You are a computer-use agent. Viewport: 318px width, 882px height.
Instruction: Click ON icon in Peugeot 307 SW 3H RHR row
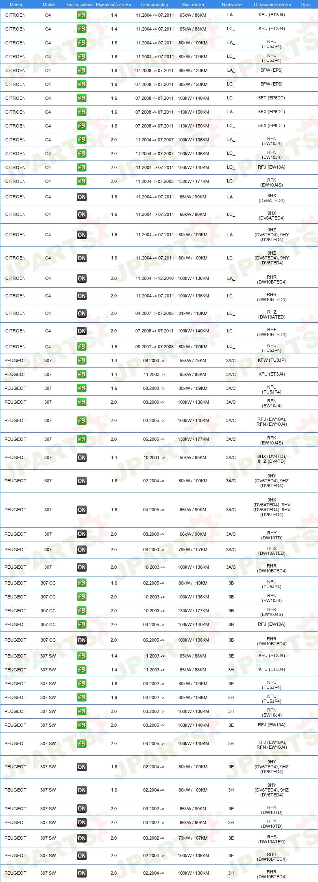pos(81,873)
